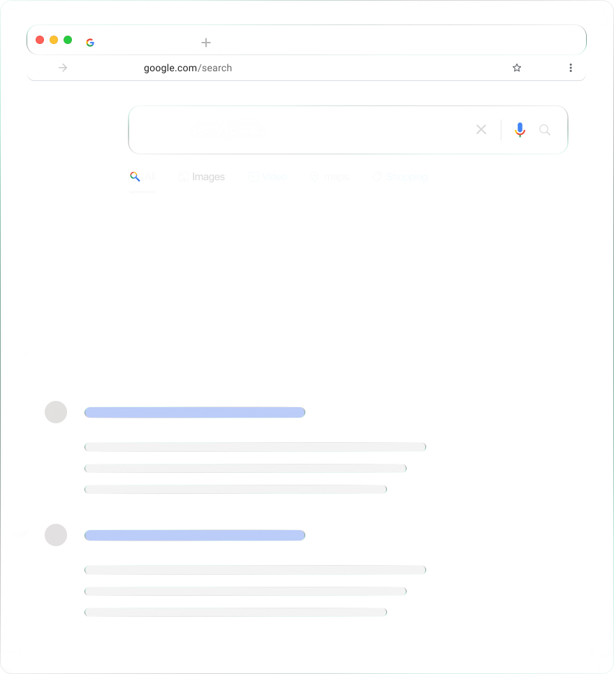Click the google.com/search address bar
614x674 pixels.
pos(188,68)
